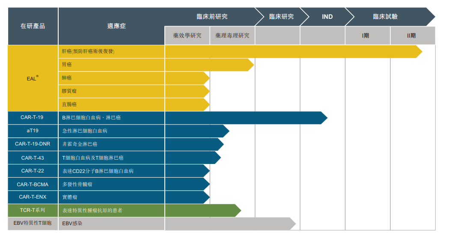Select the 臨床前研究 stage header
The width and height of the screenshot is (449, 238).
pyautogui.click(x=212, y=17)
